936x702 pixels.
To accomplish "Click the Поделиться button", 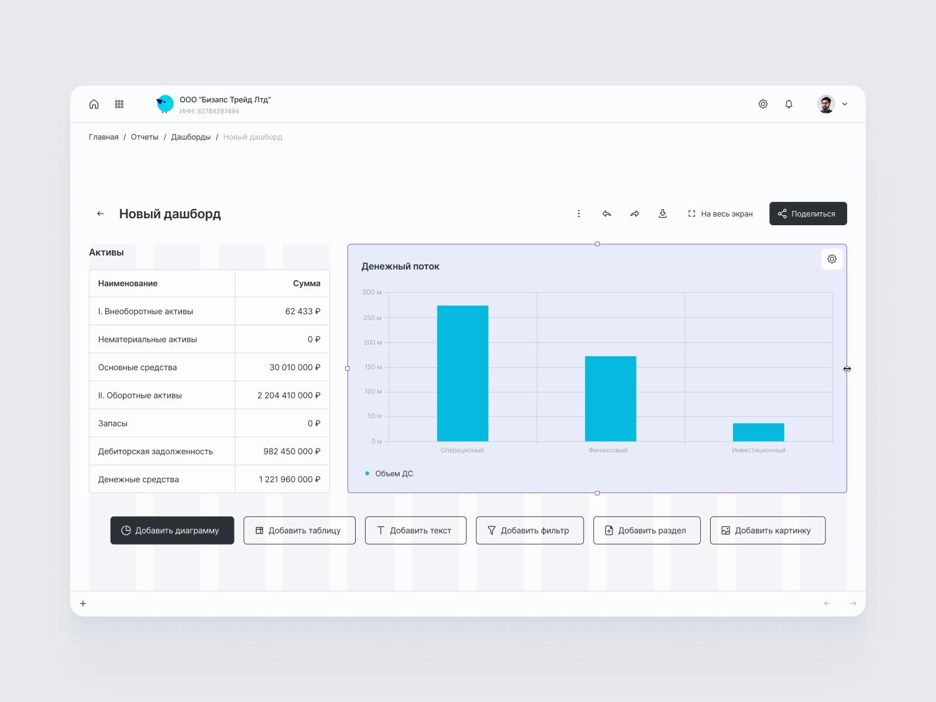I will (808, 214).
